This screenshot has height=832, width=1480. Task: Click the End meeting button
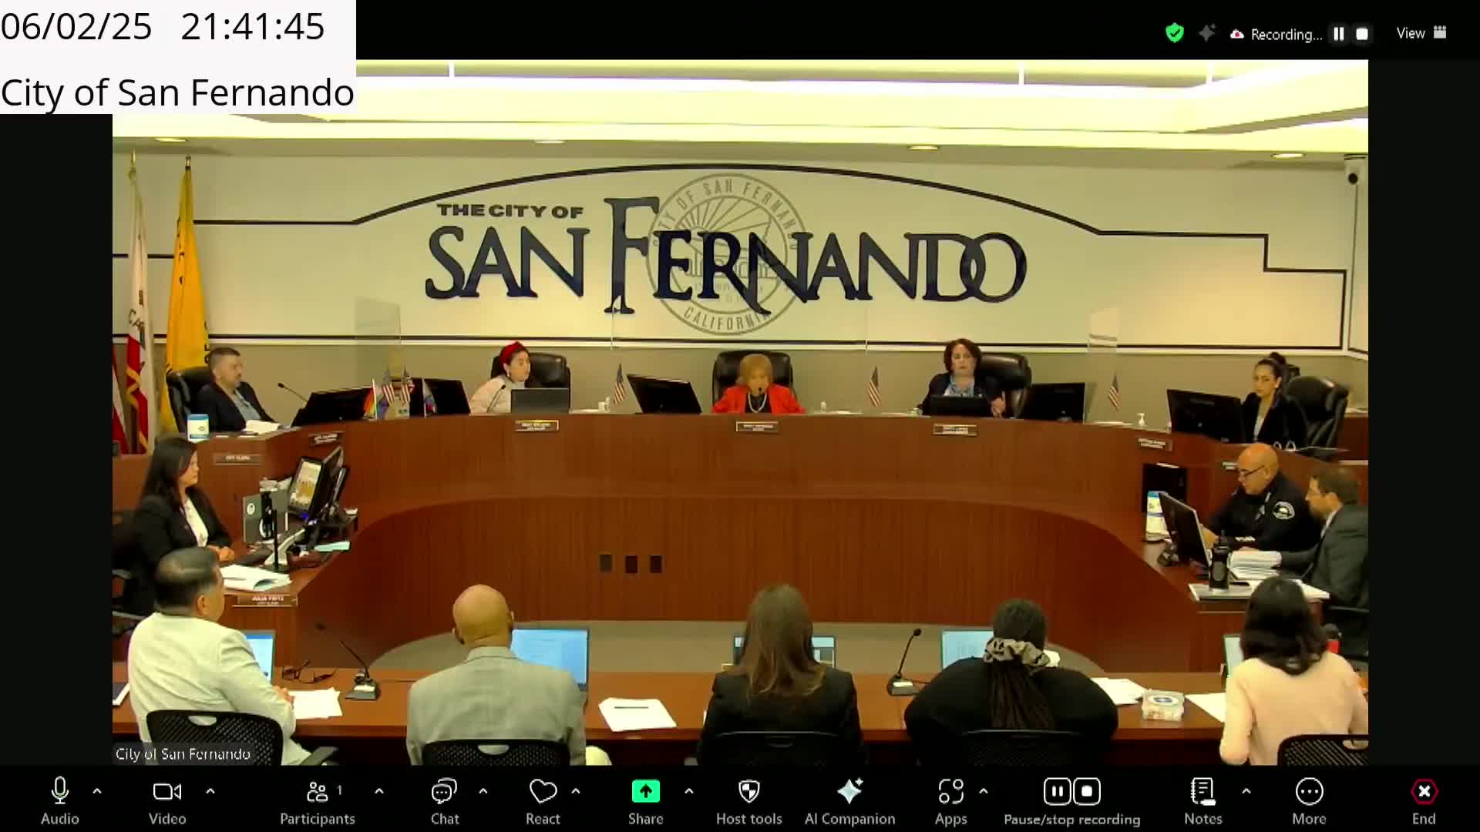tap(1423, 792)
